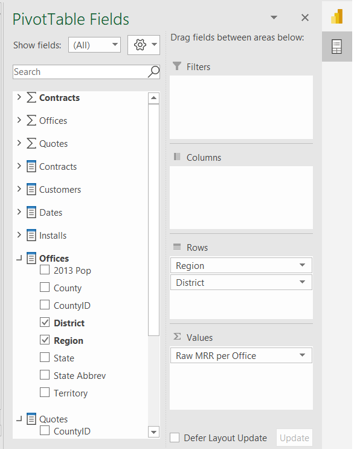Click the search magnifier icon

tap(153, 71)
